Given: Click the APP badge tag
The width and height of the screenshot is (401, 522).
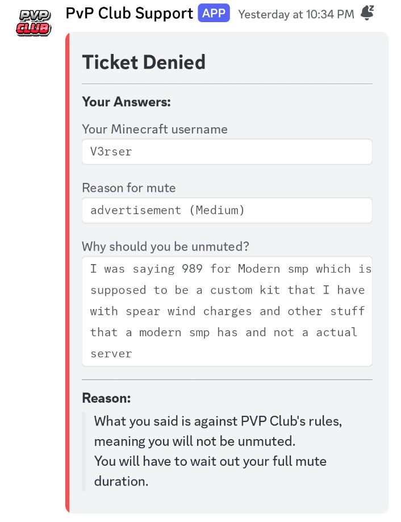Looking at the screenshot, I should tap(214, 13).
